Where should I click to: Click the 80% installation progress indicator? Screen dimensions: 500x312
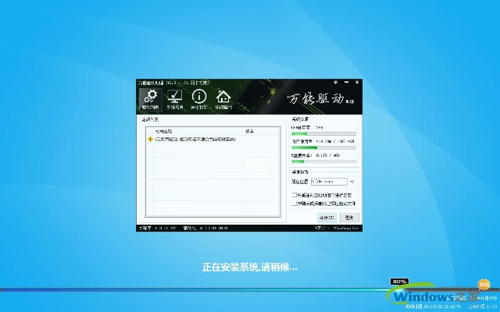click(x=399, y=281)
